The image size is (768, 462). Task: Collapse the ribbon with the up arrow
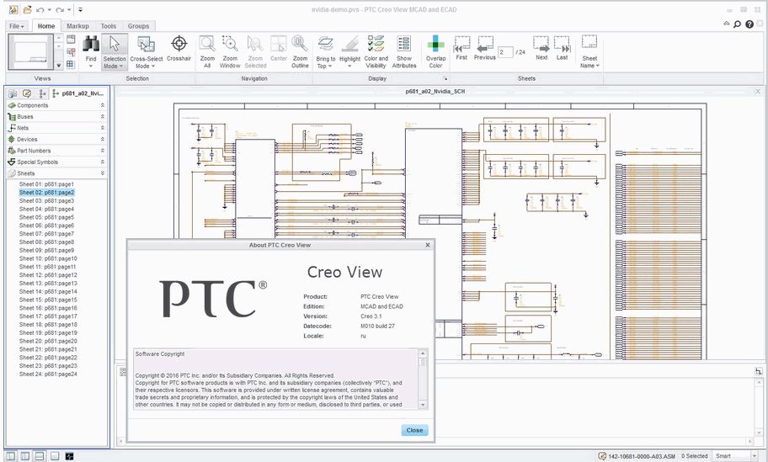point(727,24)
